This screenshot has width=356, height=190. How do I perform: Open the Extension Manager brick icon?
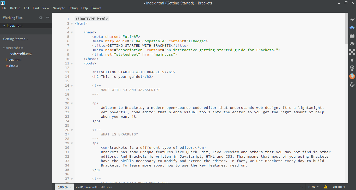(352, 36)
